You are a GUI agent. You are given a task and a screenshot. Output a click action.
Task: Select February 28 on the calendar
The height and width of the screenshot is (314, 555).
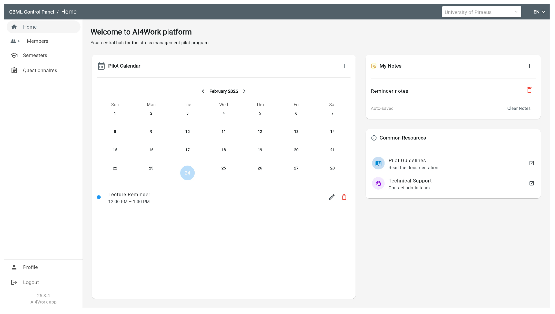(x=332, y=168)
